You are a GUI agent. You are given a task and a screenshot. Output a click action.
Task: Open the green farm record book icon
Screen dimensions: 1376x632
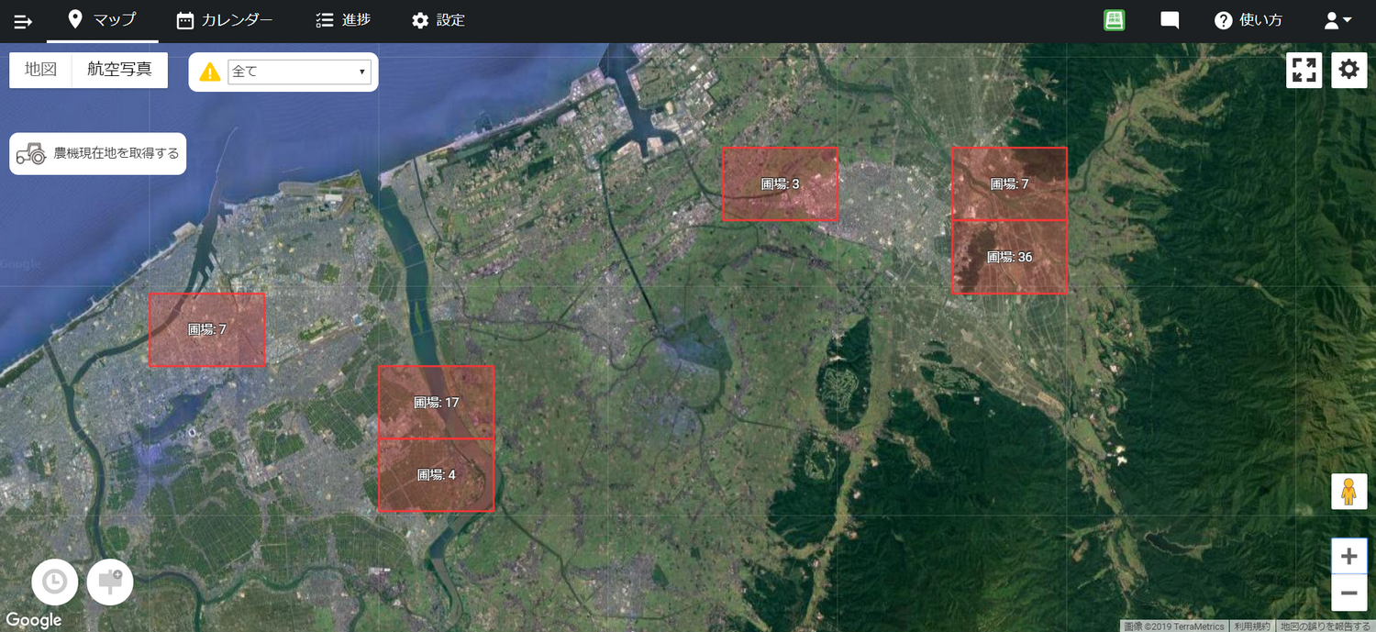pos(1115,20)
